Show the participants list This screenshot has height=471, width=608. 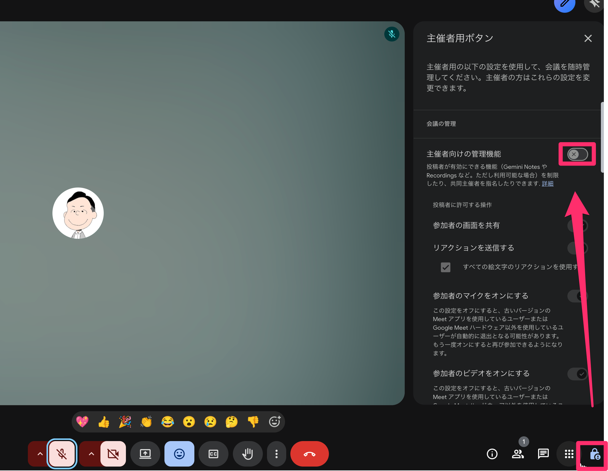[518, 454]
